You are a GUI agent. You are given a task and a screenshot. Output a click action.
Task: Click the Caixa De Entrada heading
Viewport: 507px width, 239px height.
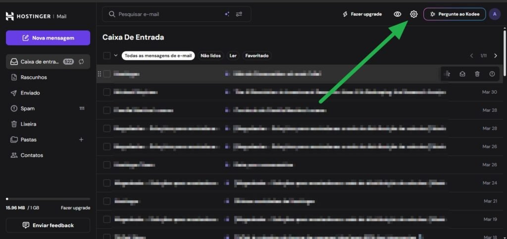133,38
